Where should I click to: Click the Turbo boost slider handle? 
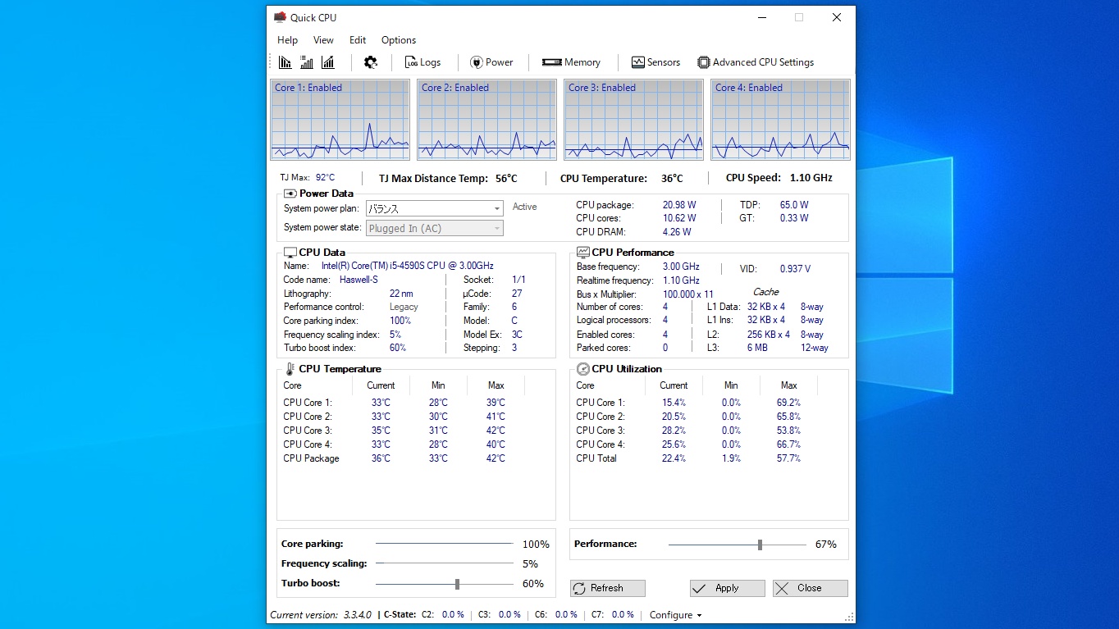pos(457,584)
